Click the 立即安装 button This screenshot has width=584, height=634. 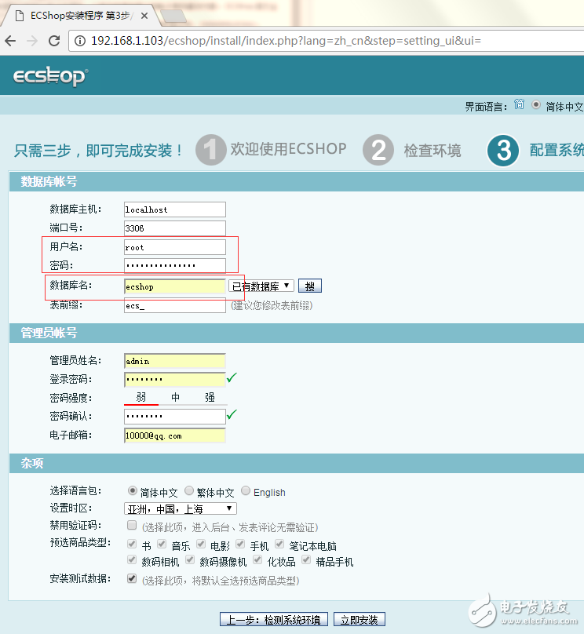(x=359, y=620)
